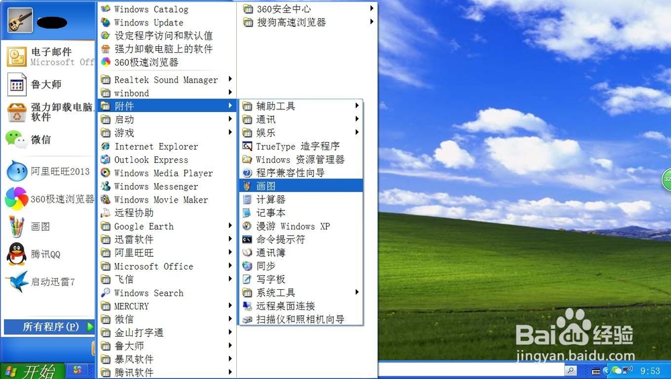
Task: Select 远程桌面连接 remote desktop entry
Action: pos(301,306)
